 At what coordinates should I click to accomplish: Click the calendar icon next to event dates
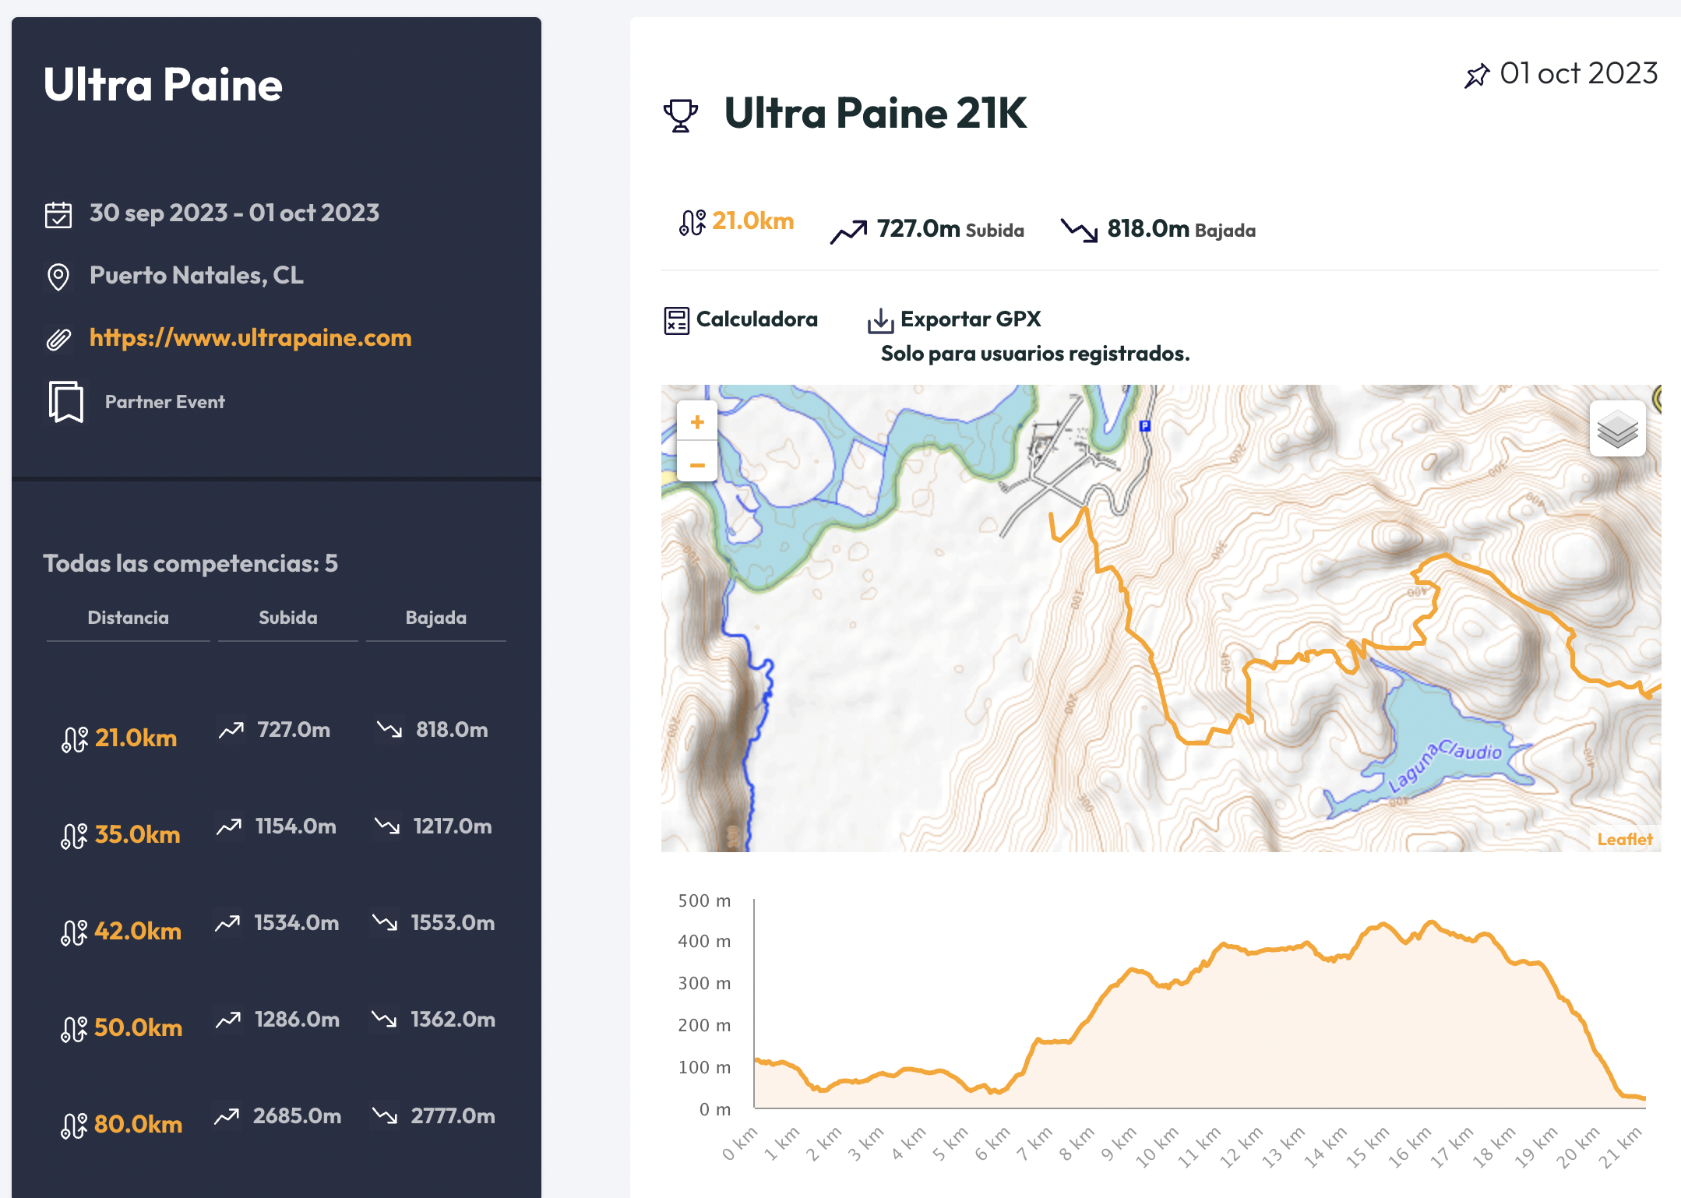tap(58, 214)
